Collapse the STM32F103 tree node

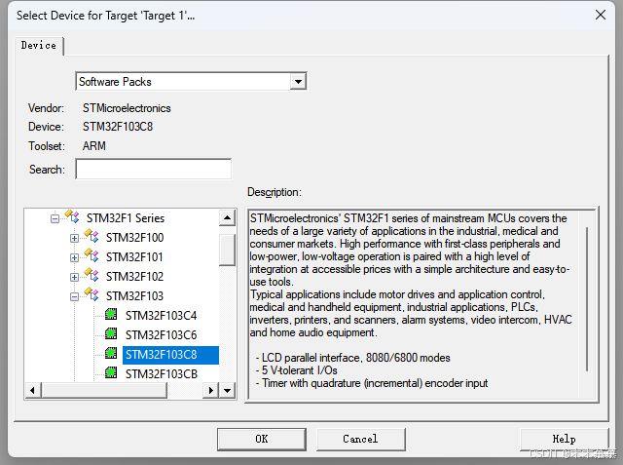[74, 296]
